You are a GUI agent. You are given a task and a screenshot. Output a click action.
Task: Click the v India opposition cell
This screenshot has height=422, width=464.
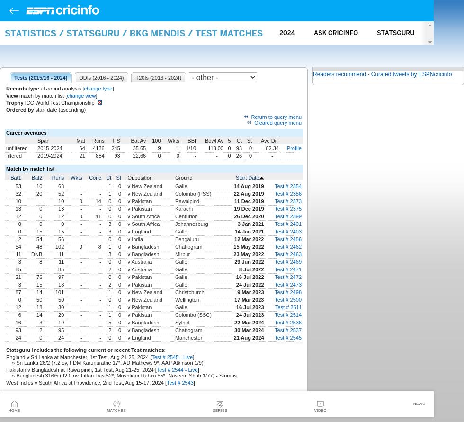pos(135,239)
